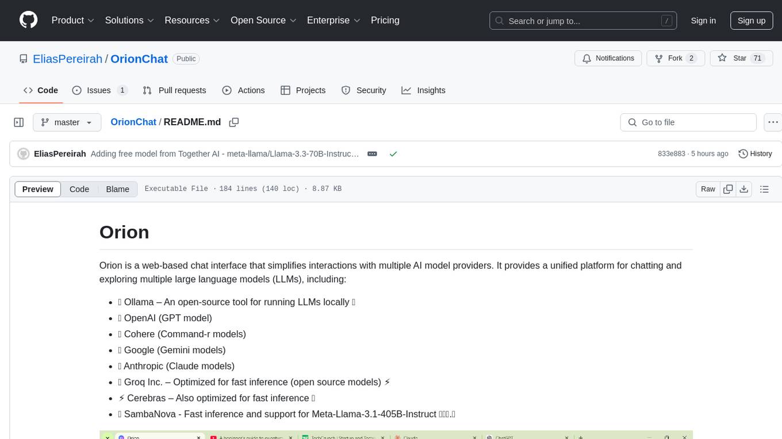Viewport: 782px width, 439px height.
Task: Click the Orion README heading
Action: pyautogui.click(x=124, y=232)
